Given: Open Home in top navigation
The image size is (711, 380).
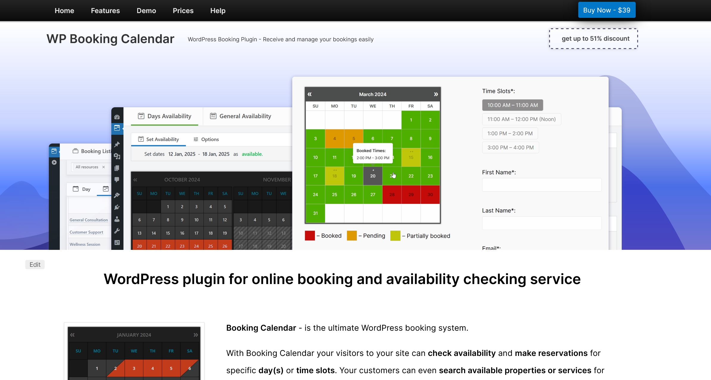Looking at the screenshot, I should pyautogui.click(x=64, y=11).
